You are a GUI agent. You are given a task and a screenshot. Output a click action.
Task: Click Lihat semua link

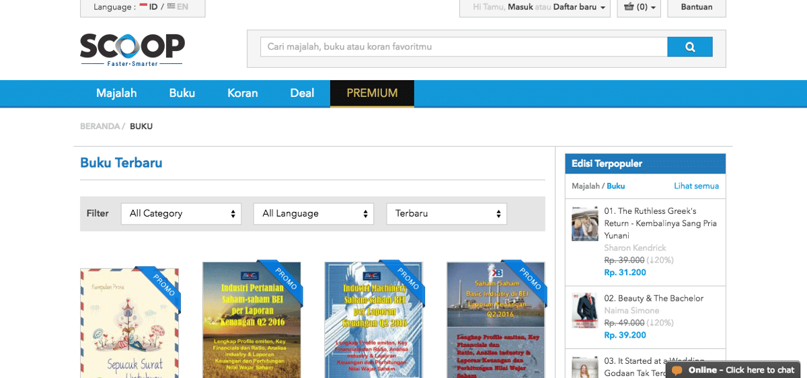[696, 186]
